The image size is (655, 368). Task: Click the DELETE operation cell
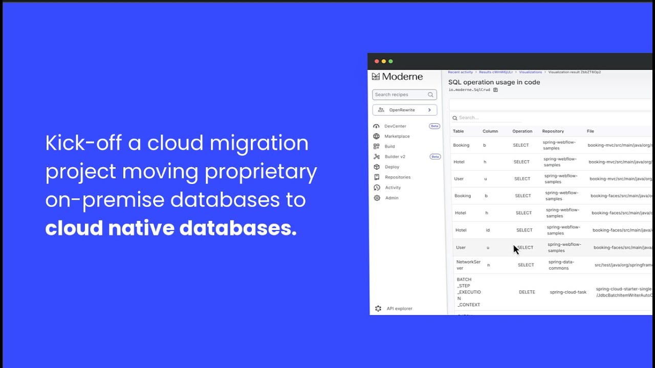[527, 292]
